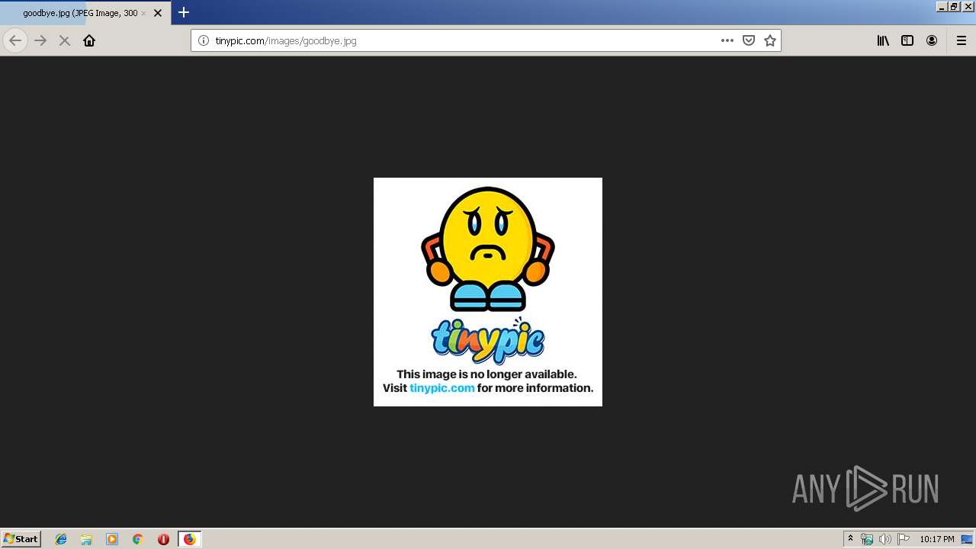Go back to the previous page
The height and width of the screenshot is (549, 976).
15,40
